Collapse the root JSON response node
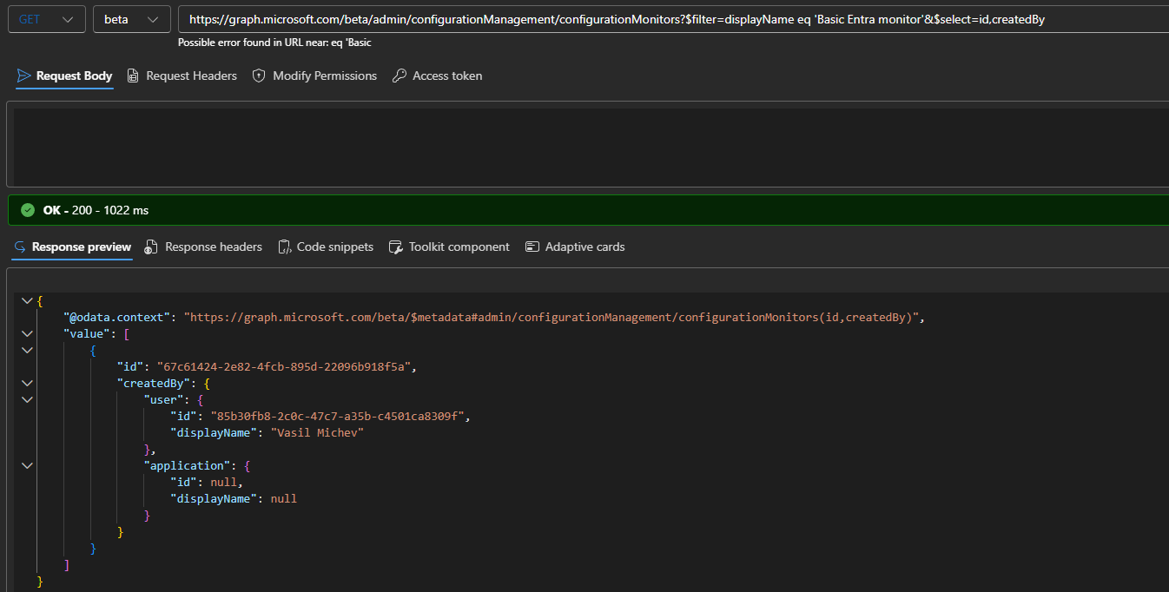The height and width of the screenshot is (592, 1169). tap(27, 299)
